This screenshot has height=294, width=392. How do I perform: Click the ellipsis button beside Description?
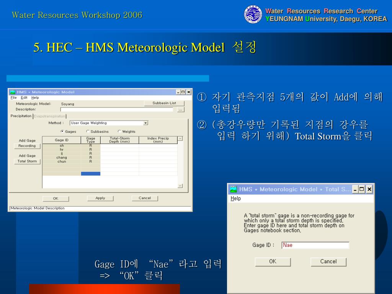181,110
